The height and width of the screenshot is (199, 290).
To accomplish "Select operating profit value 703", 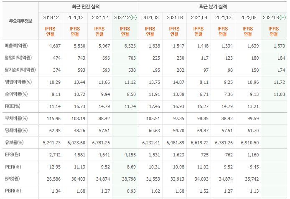I will (x=132, y=58).
